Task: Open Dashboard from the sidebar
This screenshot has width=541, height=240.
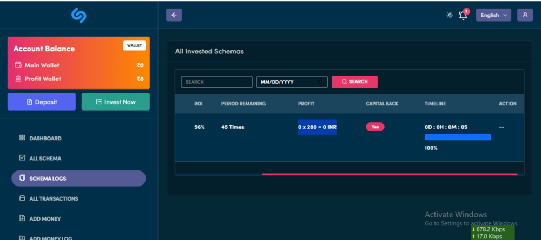Action: 45,138
